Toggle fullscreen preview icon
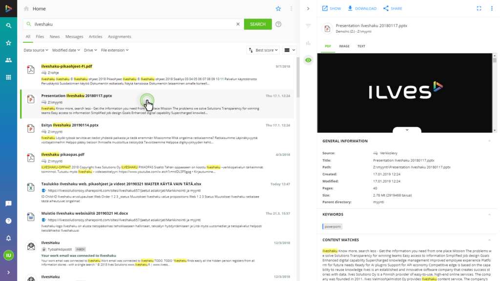 point(479,9)
